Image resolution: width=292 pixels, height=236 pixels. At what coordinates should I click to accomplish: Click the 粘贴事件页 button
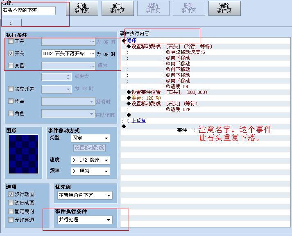(x=153, y=8)
